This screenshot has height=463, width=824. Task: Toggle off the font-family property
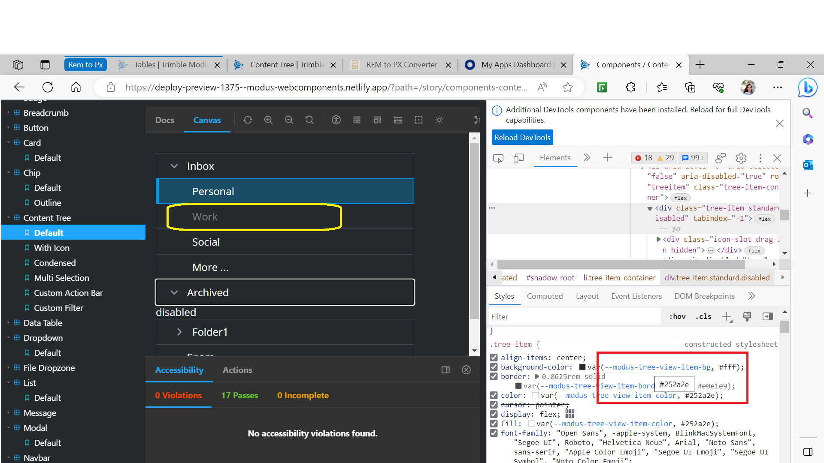point(494,433)
